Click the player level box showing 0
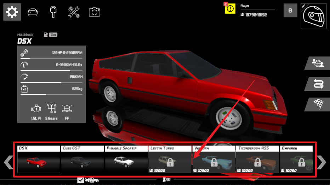Screen dimensions: 330x185 [x=290, y=11]
